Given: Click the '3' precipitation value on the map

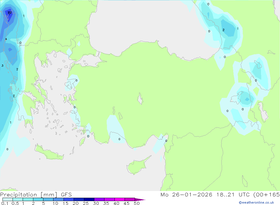Looking at the screenshot, I should click(3, 65).
